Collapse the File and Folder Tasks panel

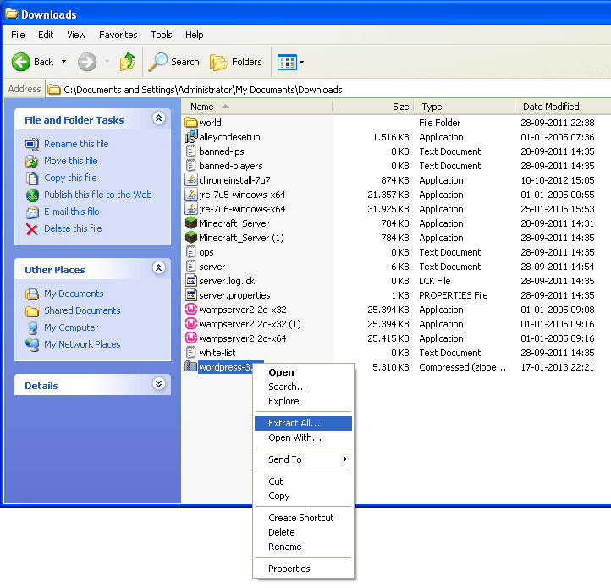coord(158,119)
